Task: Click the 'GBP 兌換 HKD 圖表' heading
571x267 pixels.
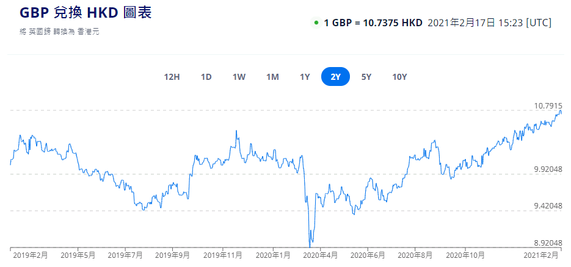Action: click(x=85, y=13)
